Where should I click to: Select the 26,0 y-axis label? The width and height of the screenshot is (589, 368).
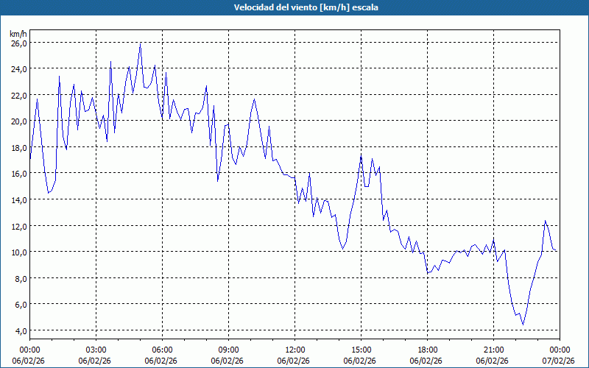[18, 43]
